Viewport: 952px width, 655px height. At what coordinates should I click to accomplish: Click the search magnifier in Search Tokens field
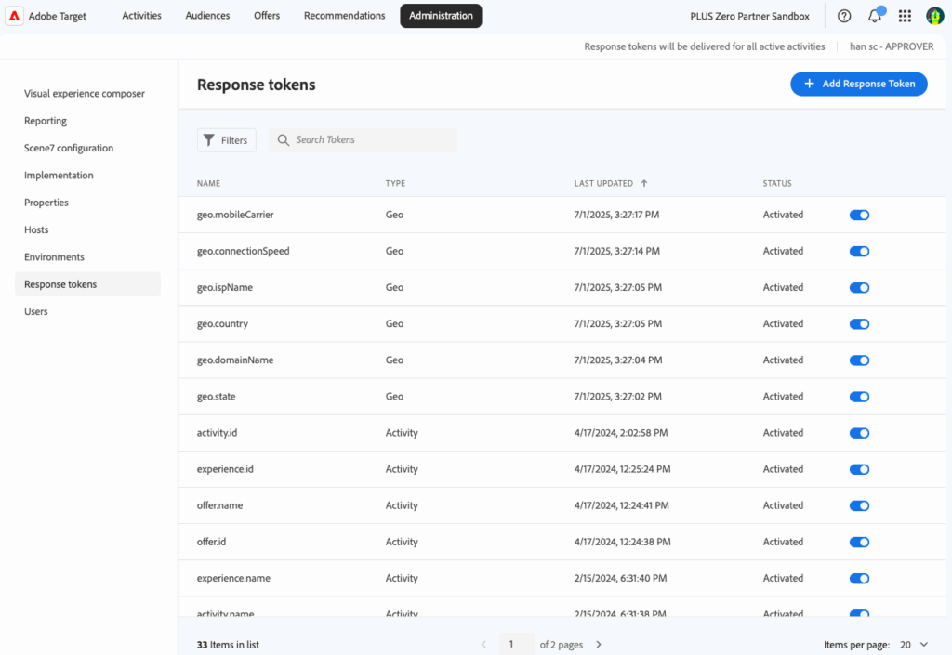click(x=284, y=139)
